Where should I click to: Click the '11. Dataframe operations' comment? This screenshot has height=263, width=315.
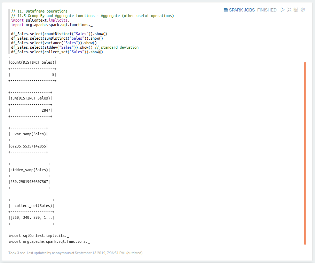(x=39, y=11)
